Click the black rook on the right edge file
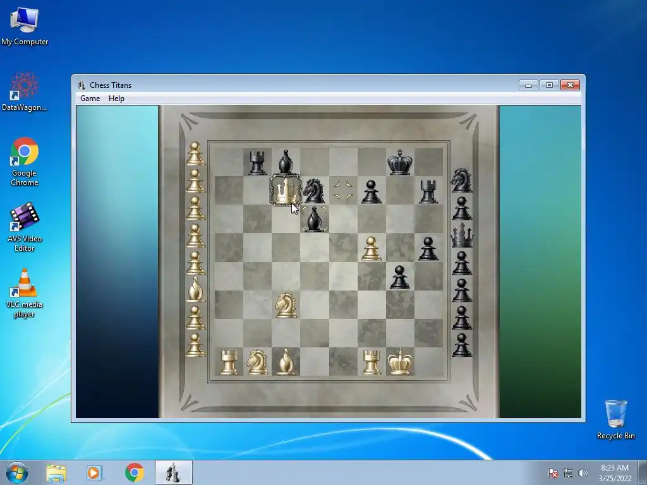The width and height of the screenshot is (647, 485). coord(428,192)
